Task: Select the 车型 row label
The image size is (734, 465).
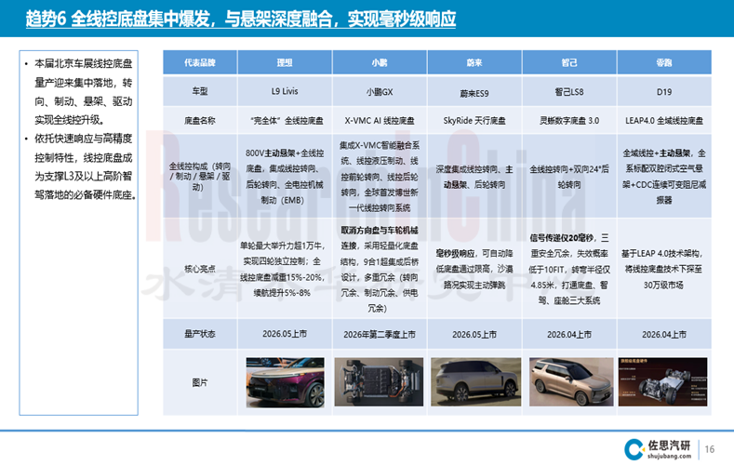Action: tap(200, 91)
